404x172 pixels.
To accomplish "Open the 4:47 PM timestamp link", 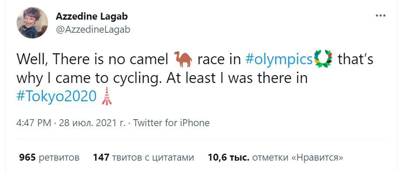I will click(34, 123).
